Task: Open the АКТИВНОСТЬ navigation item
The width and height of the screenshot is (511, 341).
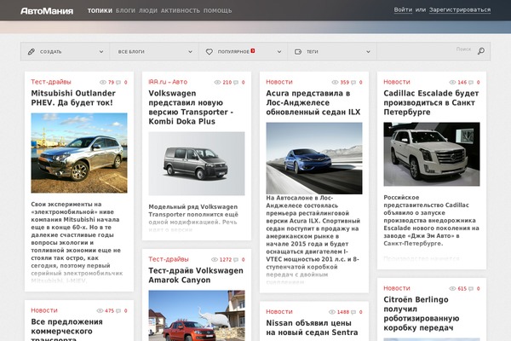Action: click(x=181, y=11)
